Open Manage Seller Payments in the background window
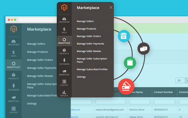The width and height of the screenshot is (188, 118). pyautogui.click(x=42, y=68)
